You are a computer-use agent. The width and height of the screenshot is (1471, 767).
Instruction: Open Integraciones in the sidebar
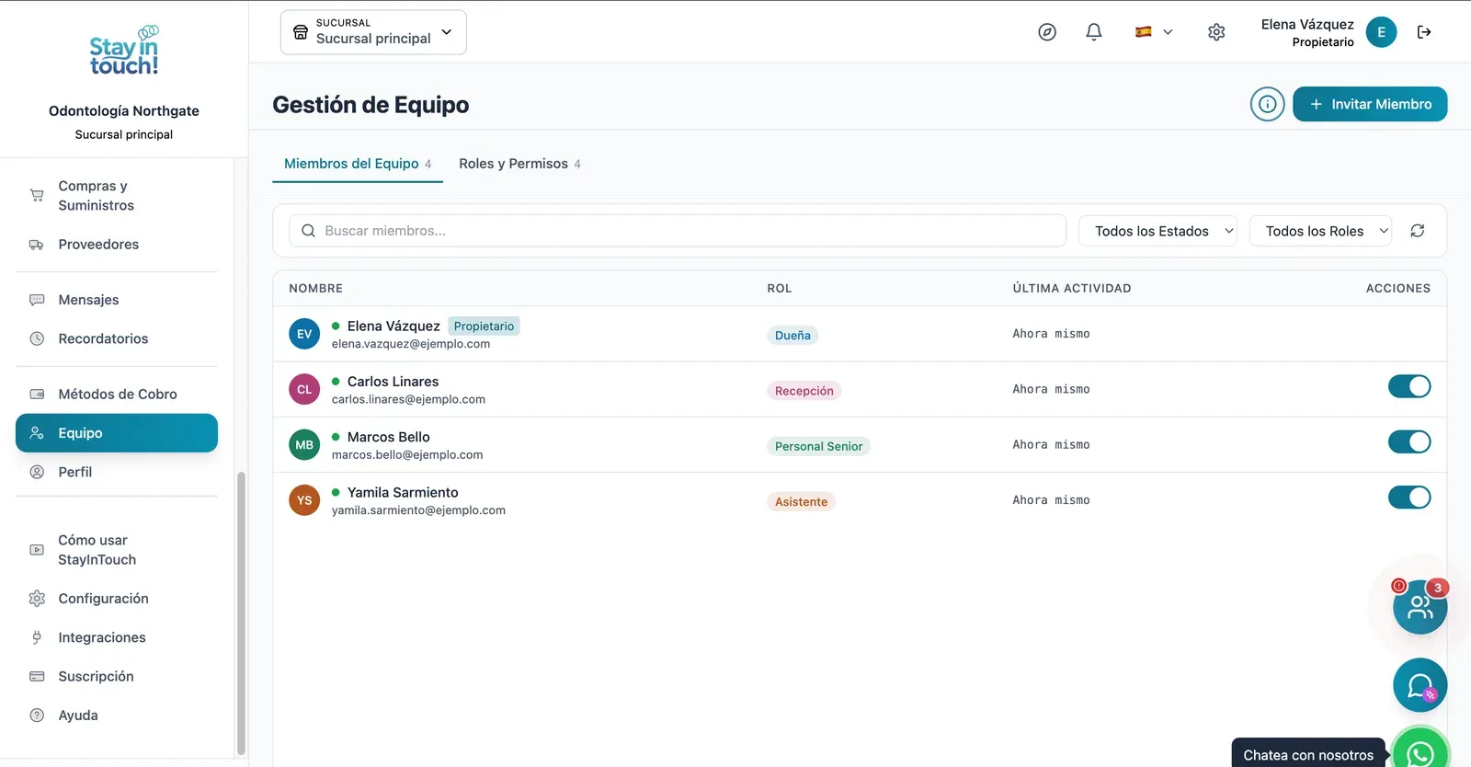coord(117,637)
